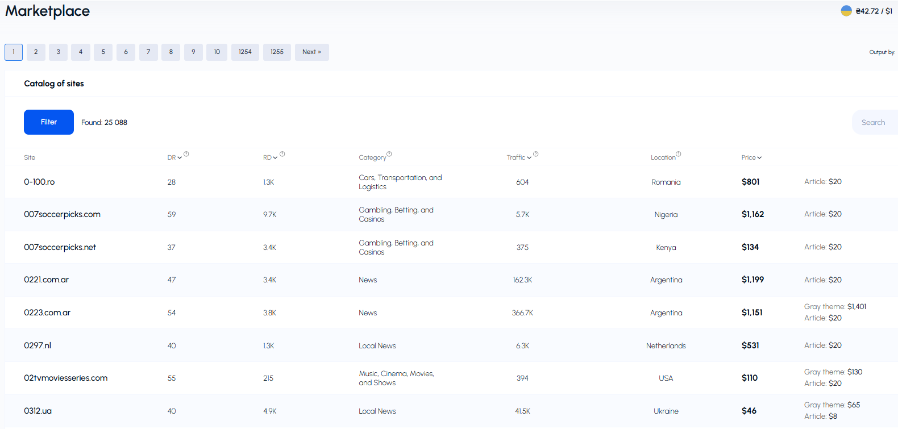
Task: Click the Category column header
Action: [x=372, y=157]
